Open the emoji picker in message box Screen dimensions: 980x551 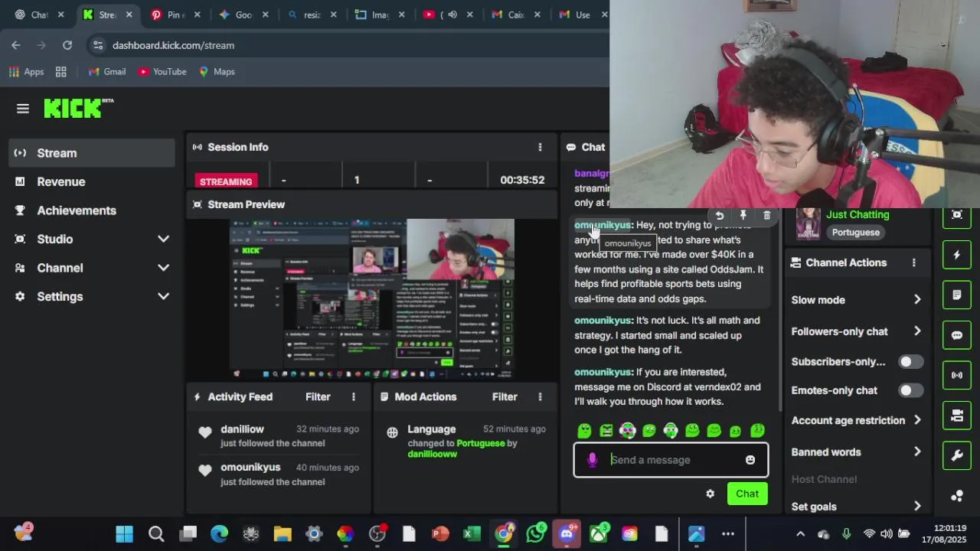(750, 460)
